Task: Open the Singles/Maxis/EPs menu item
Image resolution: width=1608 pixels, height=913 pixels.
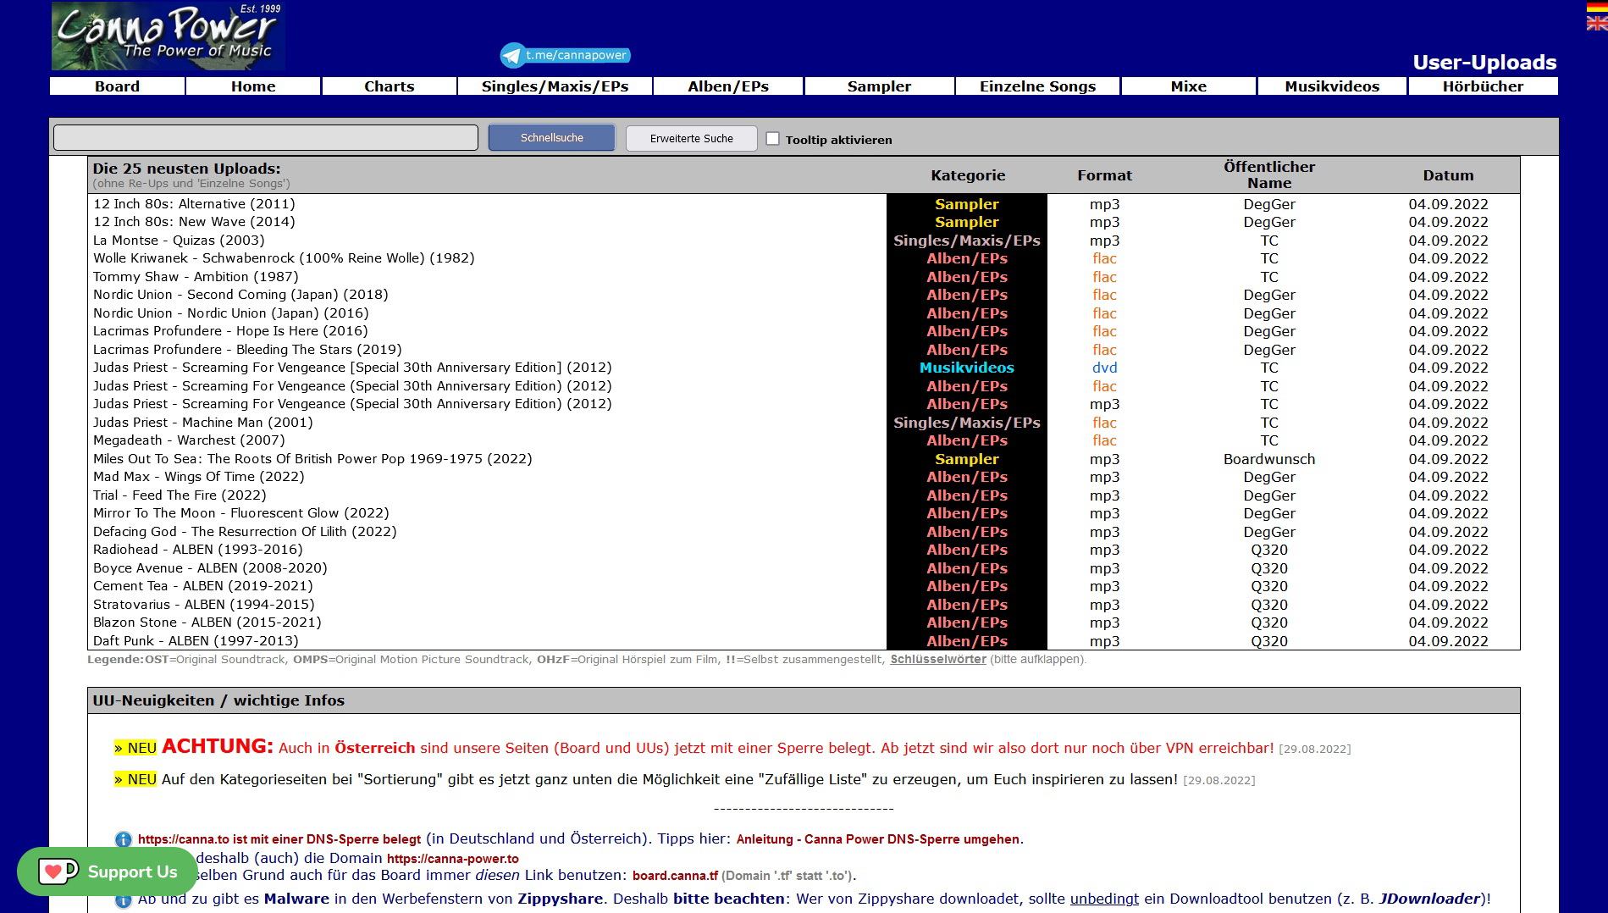Action: 555,86
